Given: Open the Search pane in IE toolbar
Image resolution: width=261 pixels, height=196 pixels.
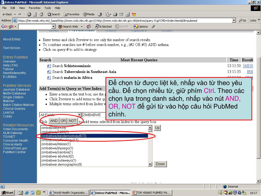Looking at the screenshot, I should tap(54, 14).
